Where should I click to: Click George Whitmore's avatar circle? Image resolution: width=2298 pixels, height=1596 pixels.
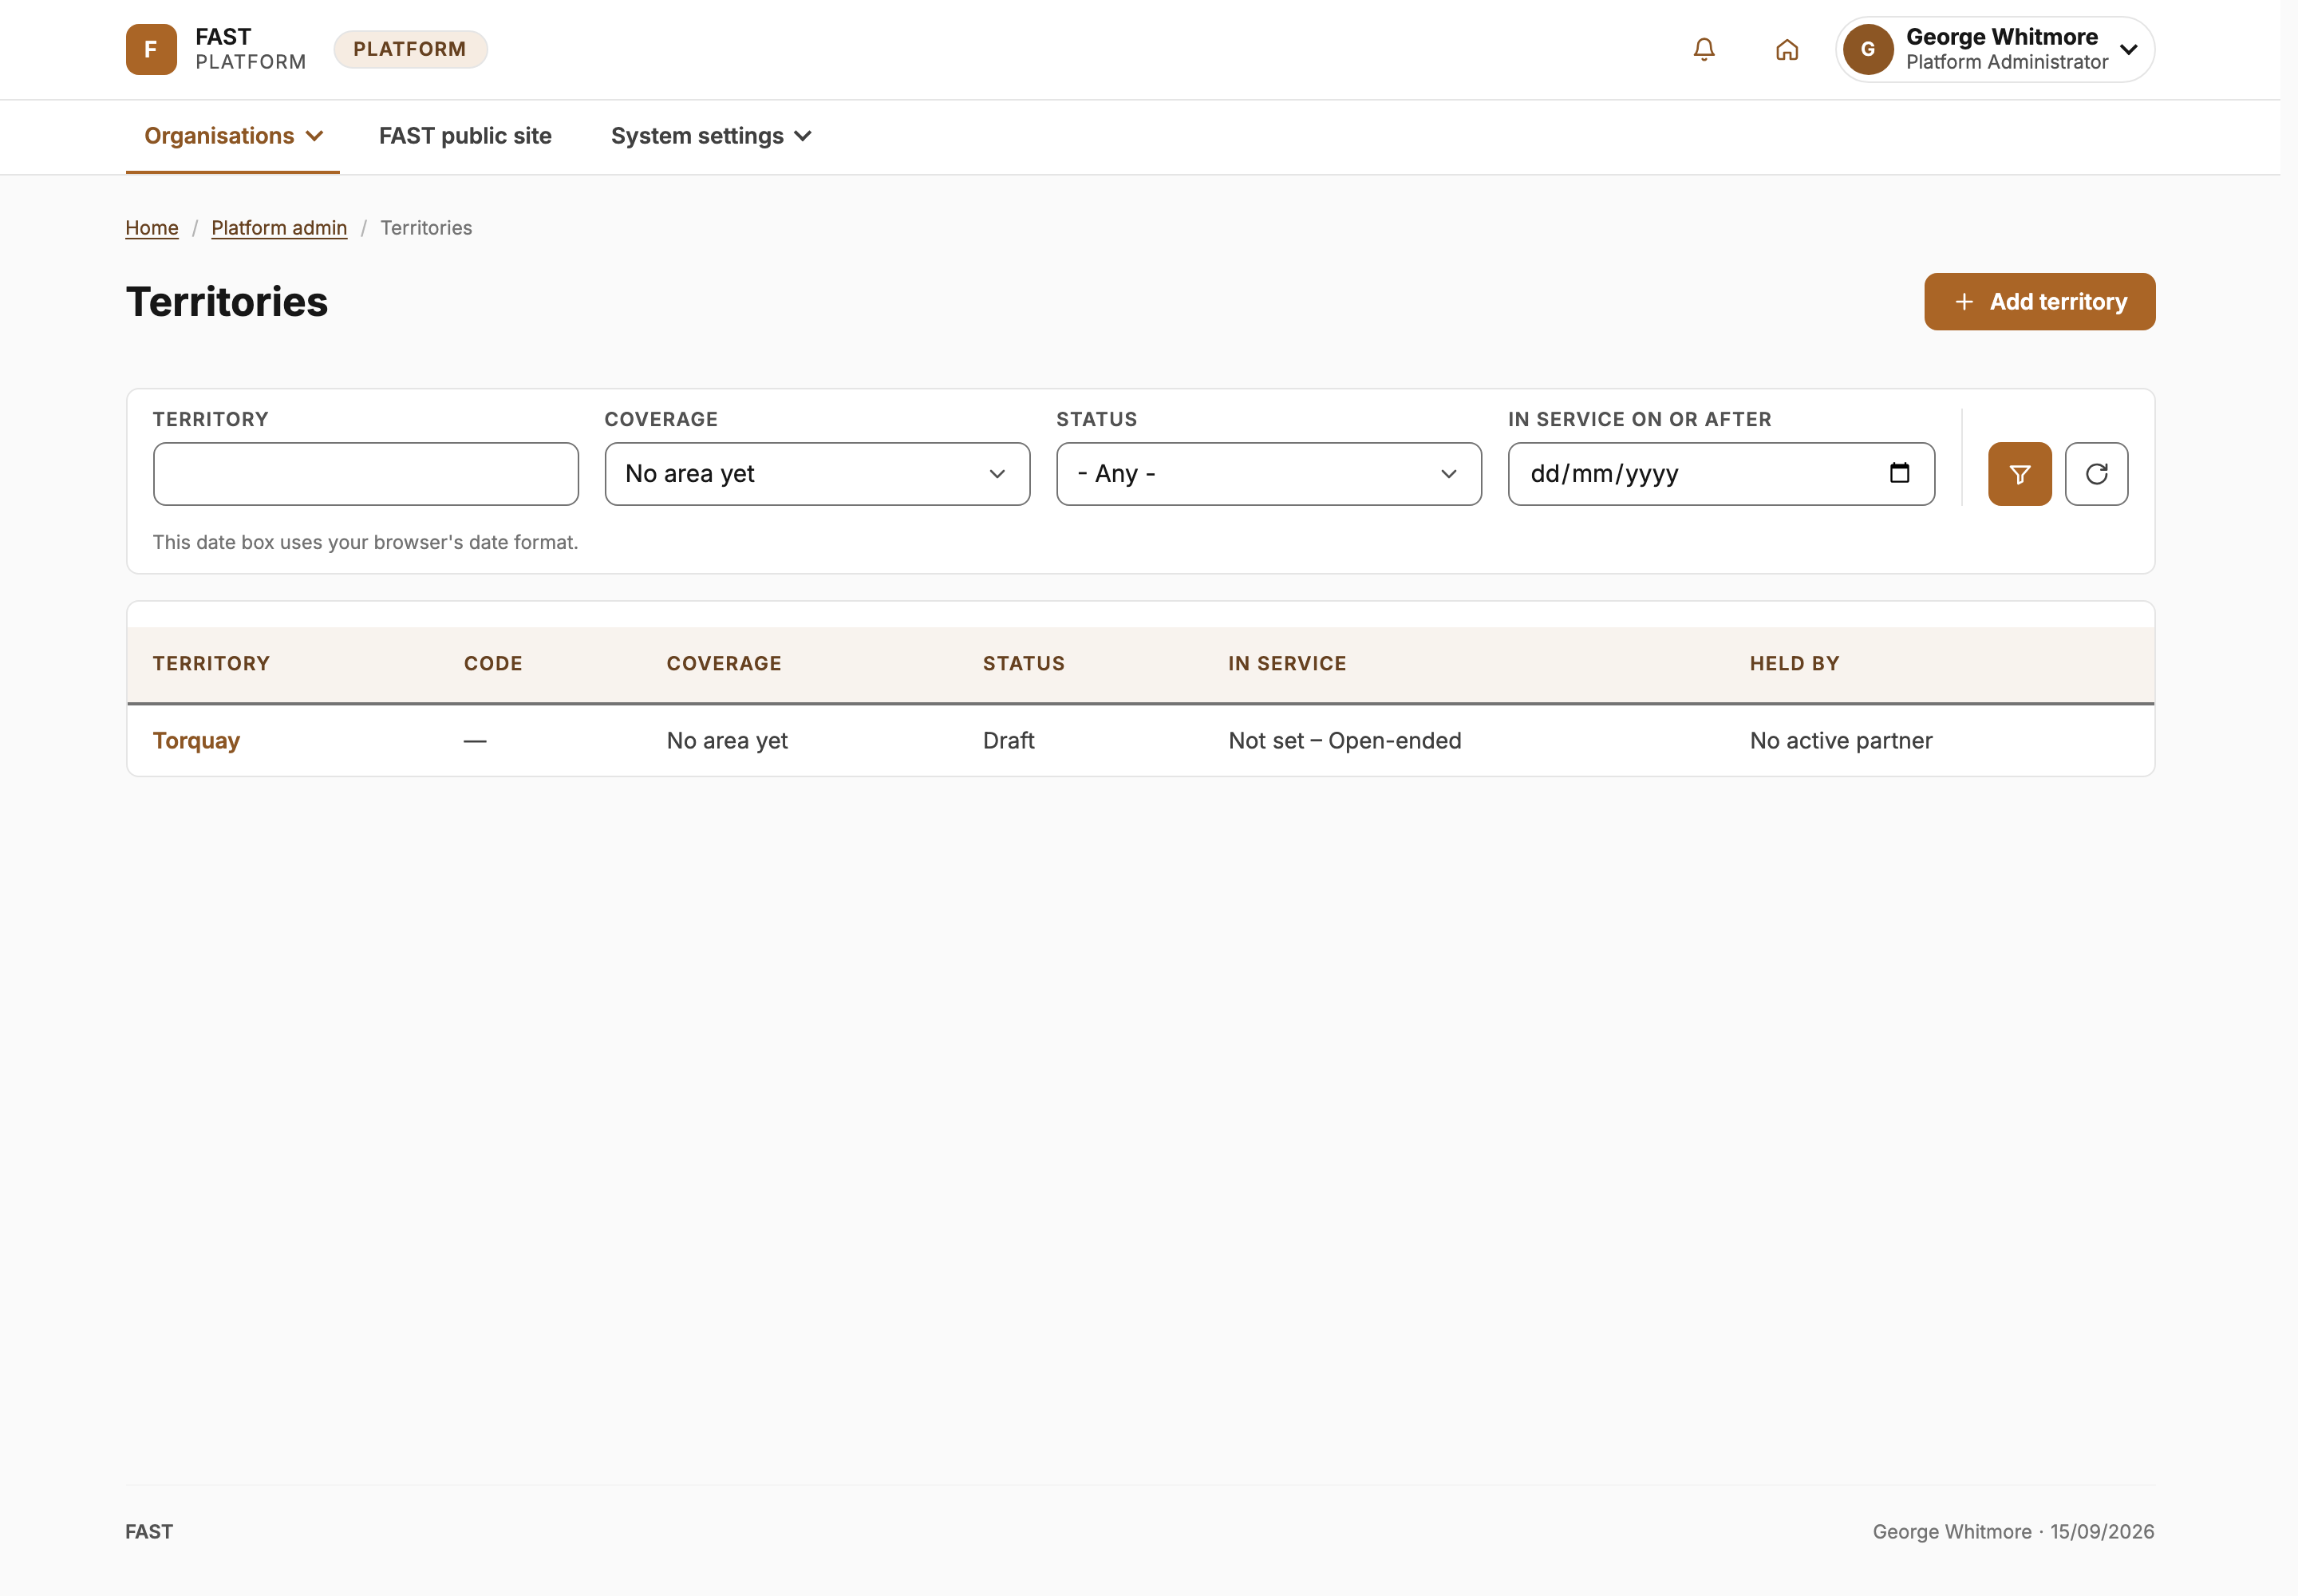click(1867, 49)
